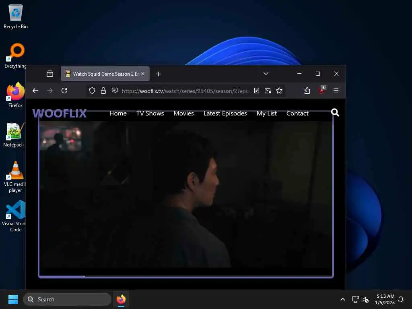The height and width of the screenshot is (309, 412).
Task: Go back using the back arrow
Action: point(35,91)
